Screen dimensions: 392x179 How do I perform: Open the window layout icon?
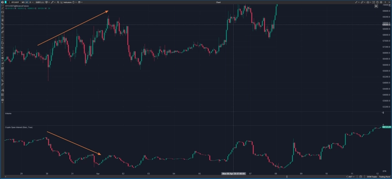point(79,2)
